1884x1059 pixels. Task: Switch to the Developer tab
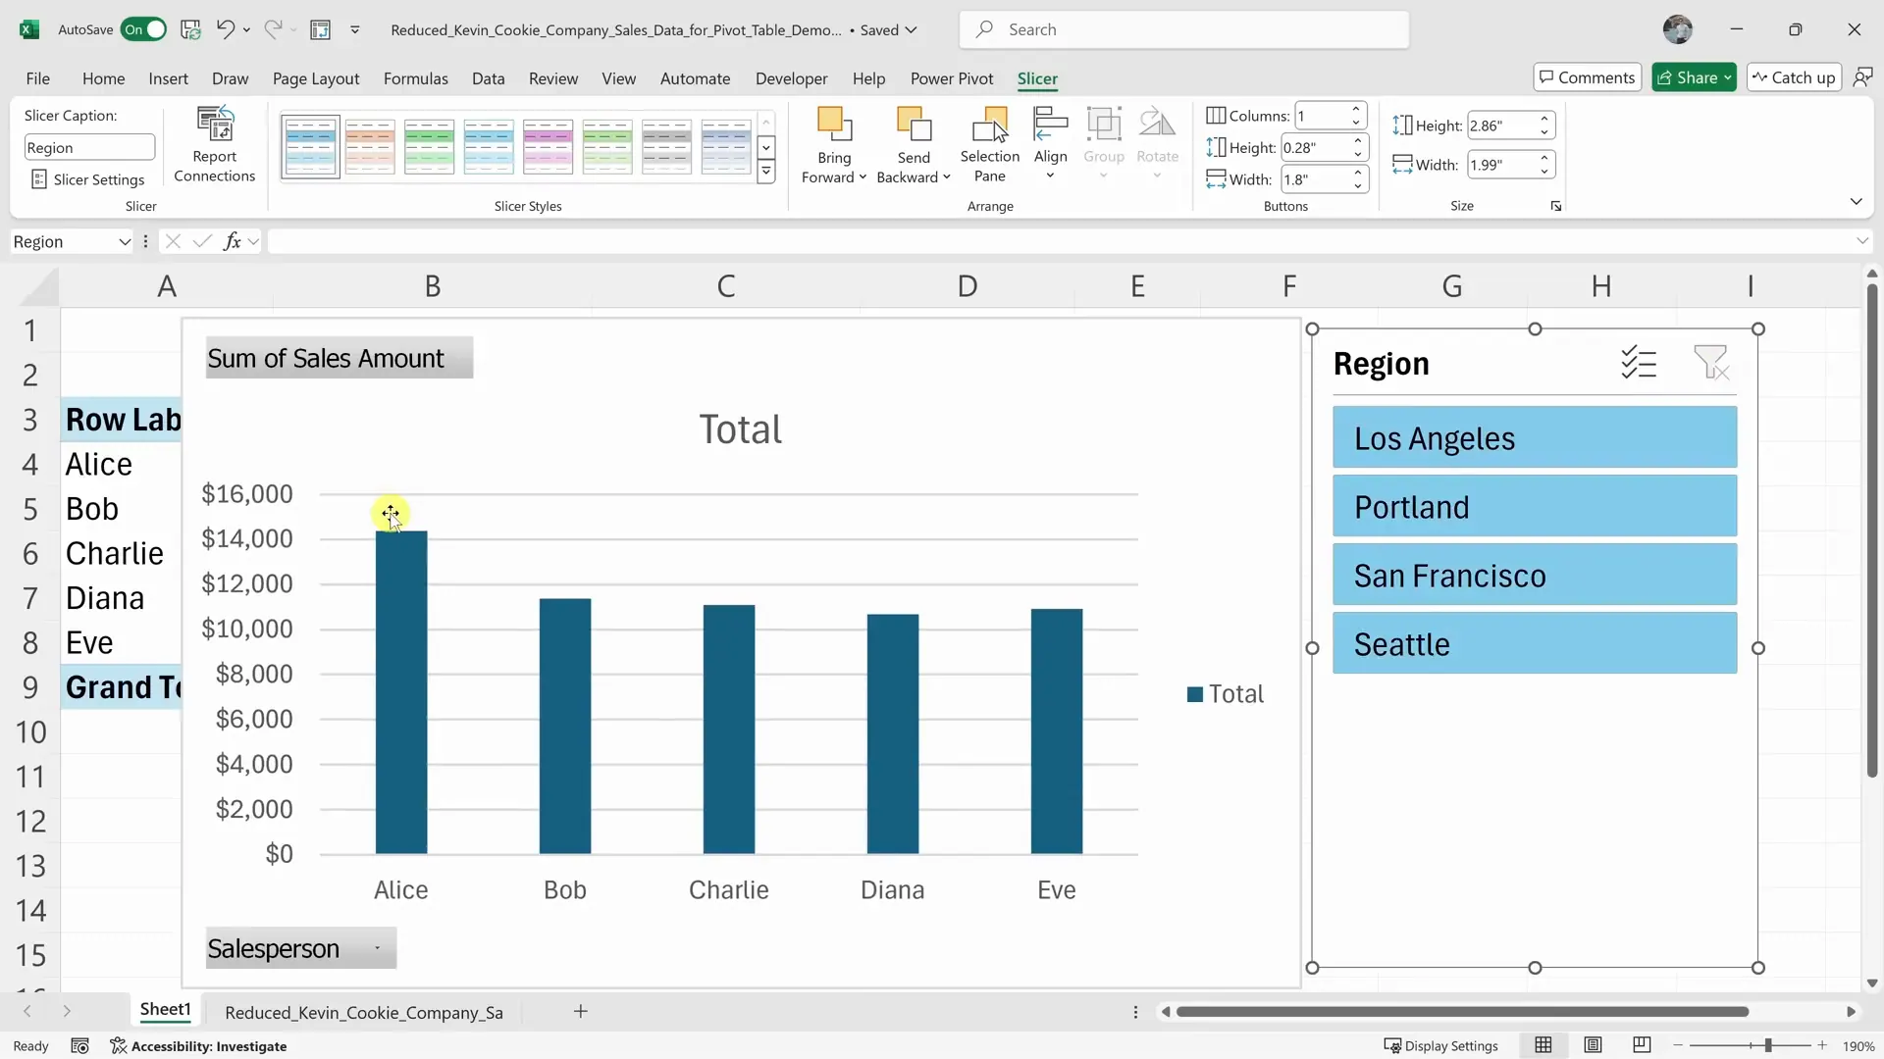[x=791, y=78]
